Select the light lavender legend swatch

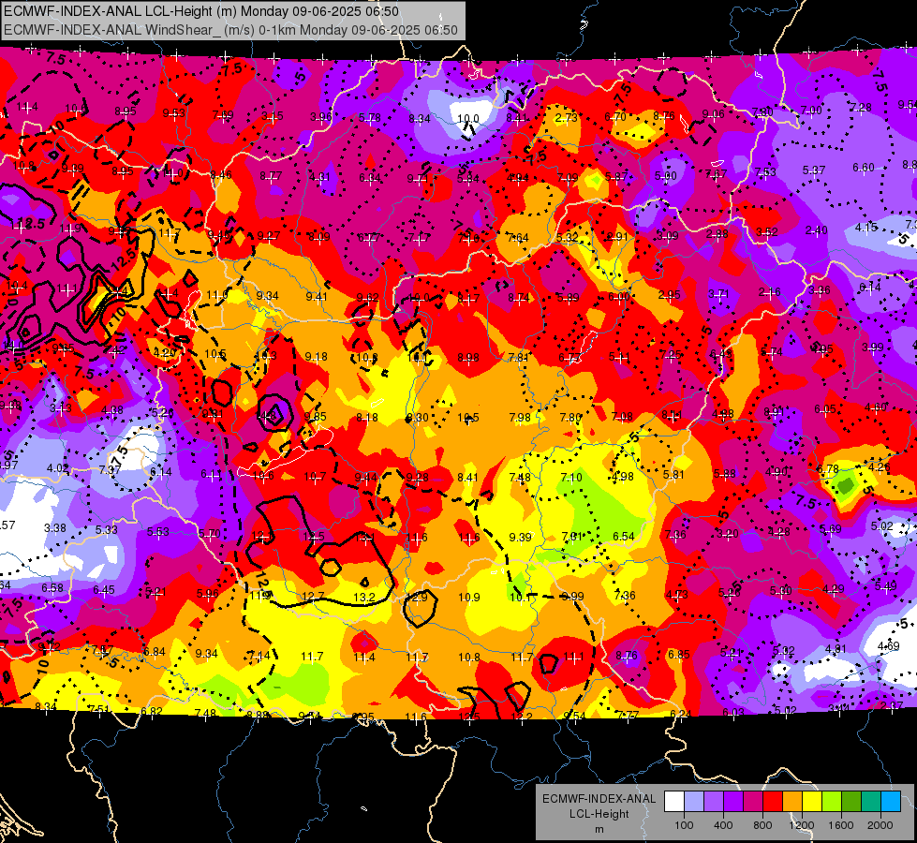click(693, 802)
